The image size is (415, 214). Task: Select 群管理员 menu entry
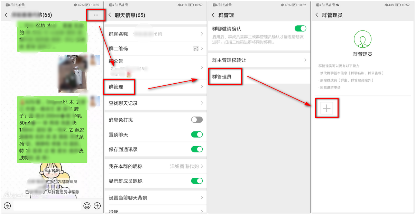pyautogui.click(x=259, y=76)
